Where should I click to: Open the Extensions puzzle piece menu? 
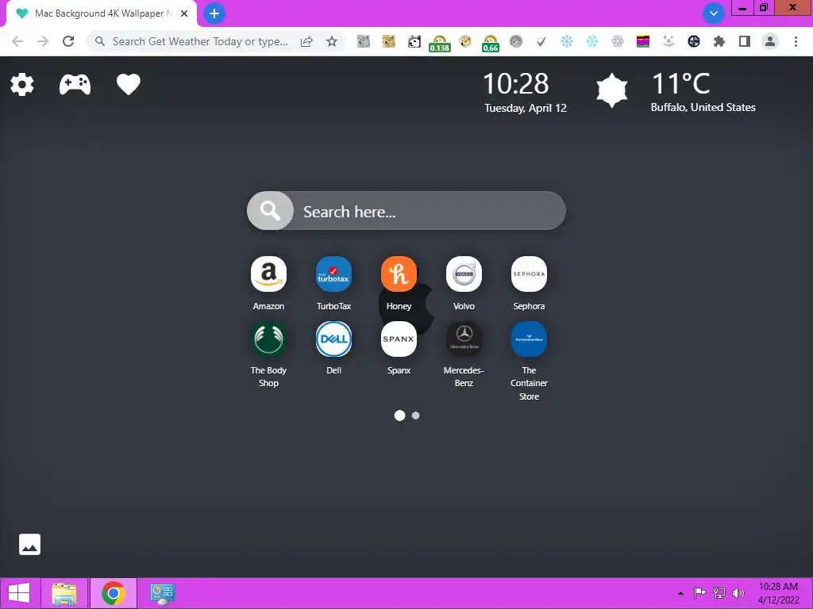coord(719,41)
